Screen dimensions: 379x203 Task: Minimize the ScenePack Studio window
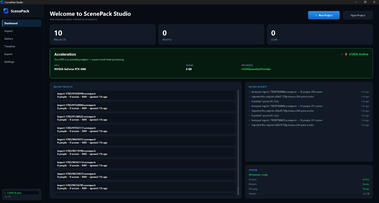pos(356,2)
